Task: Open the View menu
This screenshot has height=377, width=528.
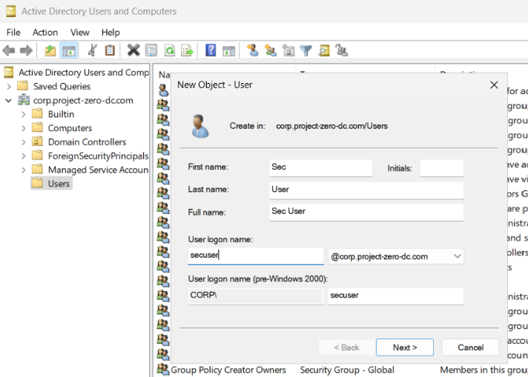Action: tap(80, 33)
